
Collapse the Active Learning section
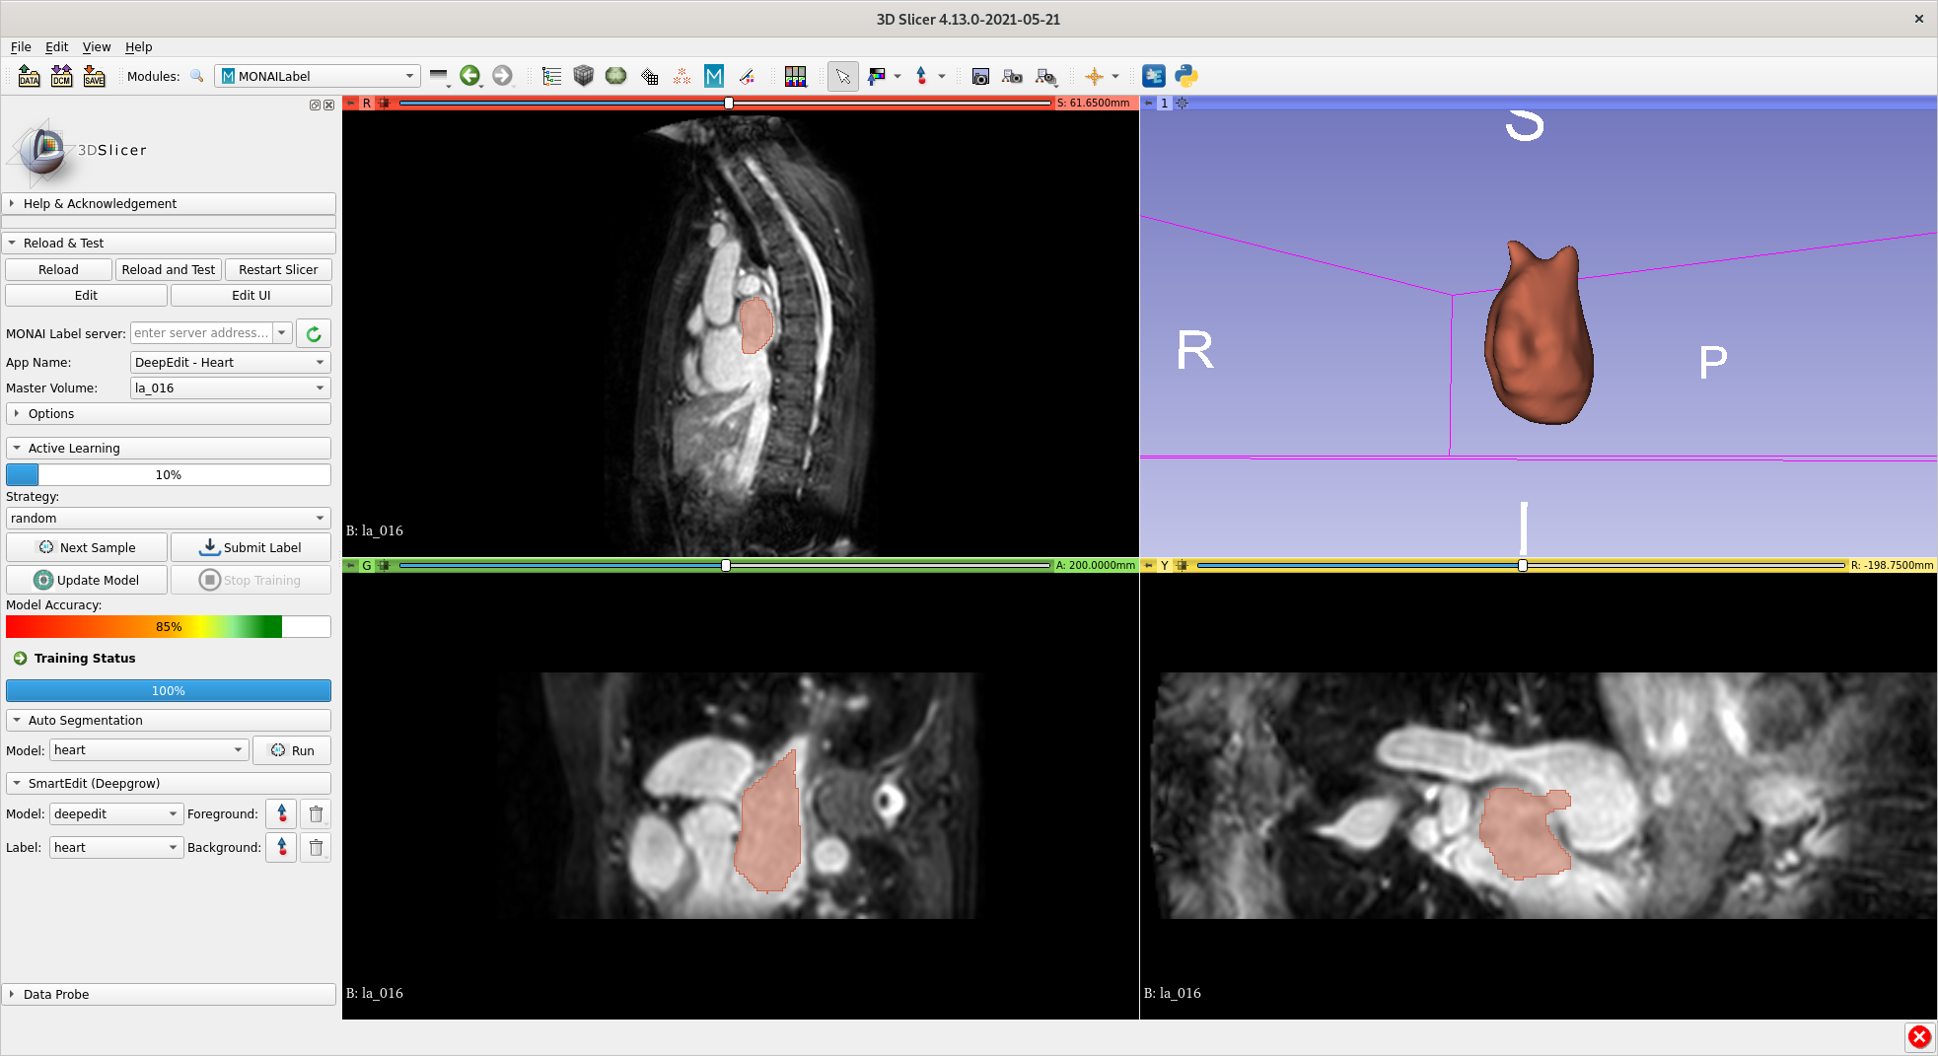(169, 448)
